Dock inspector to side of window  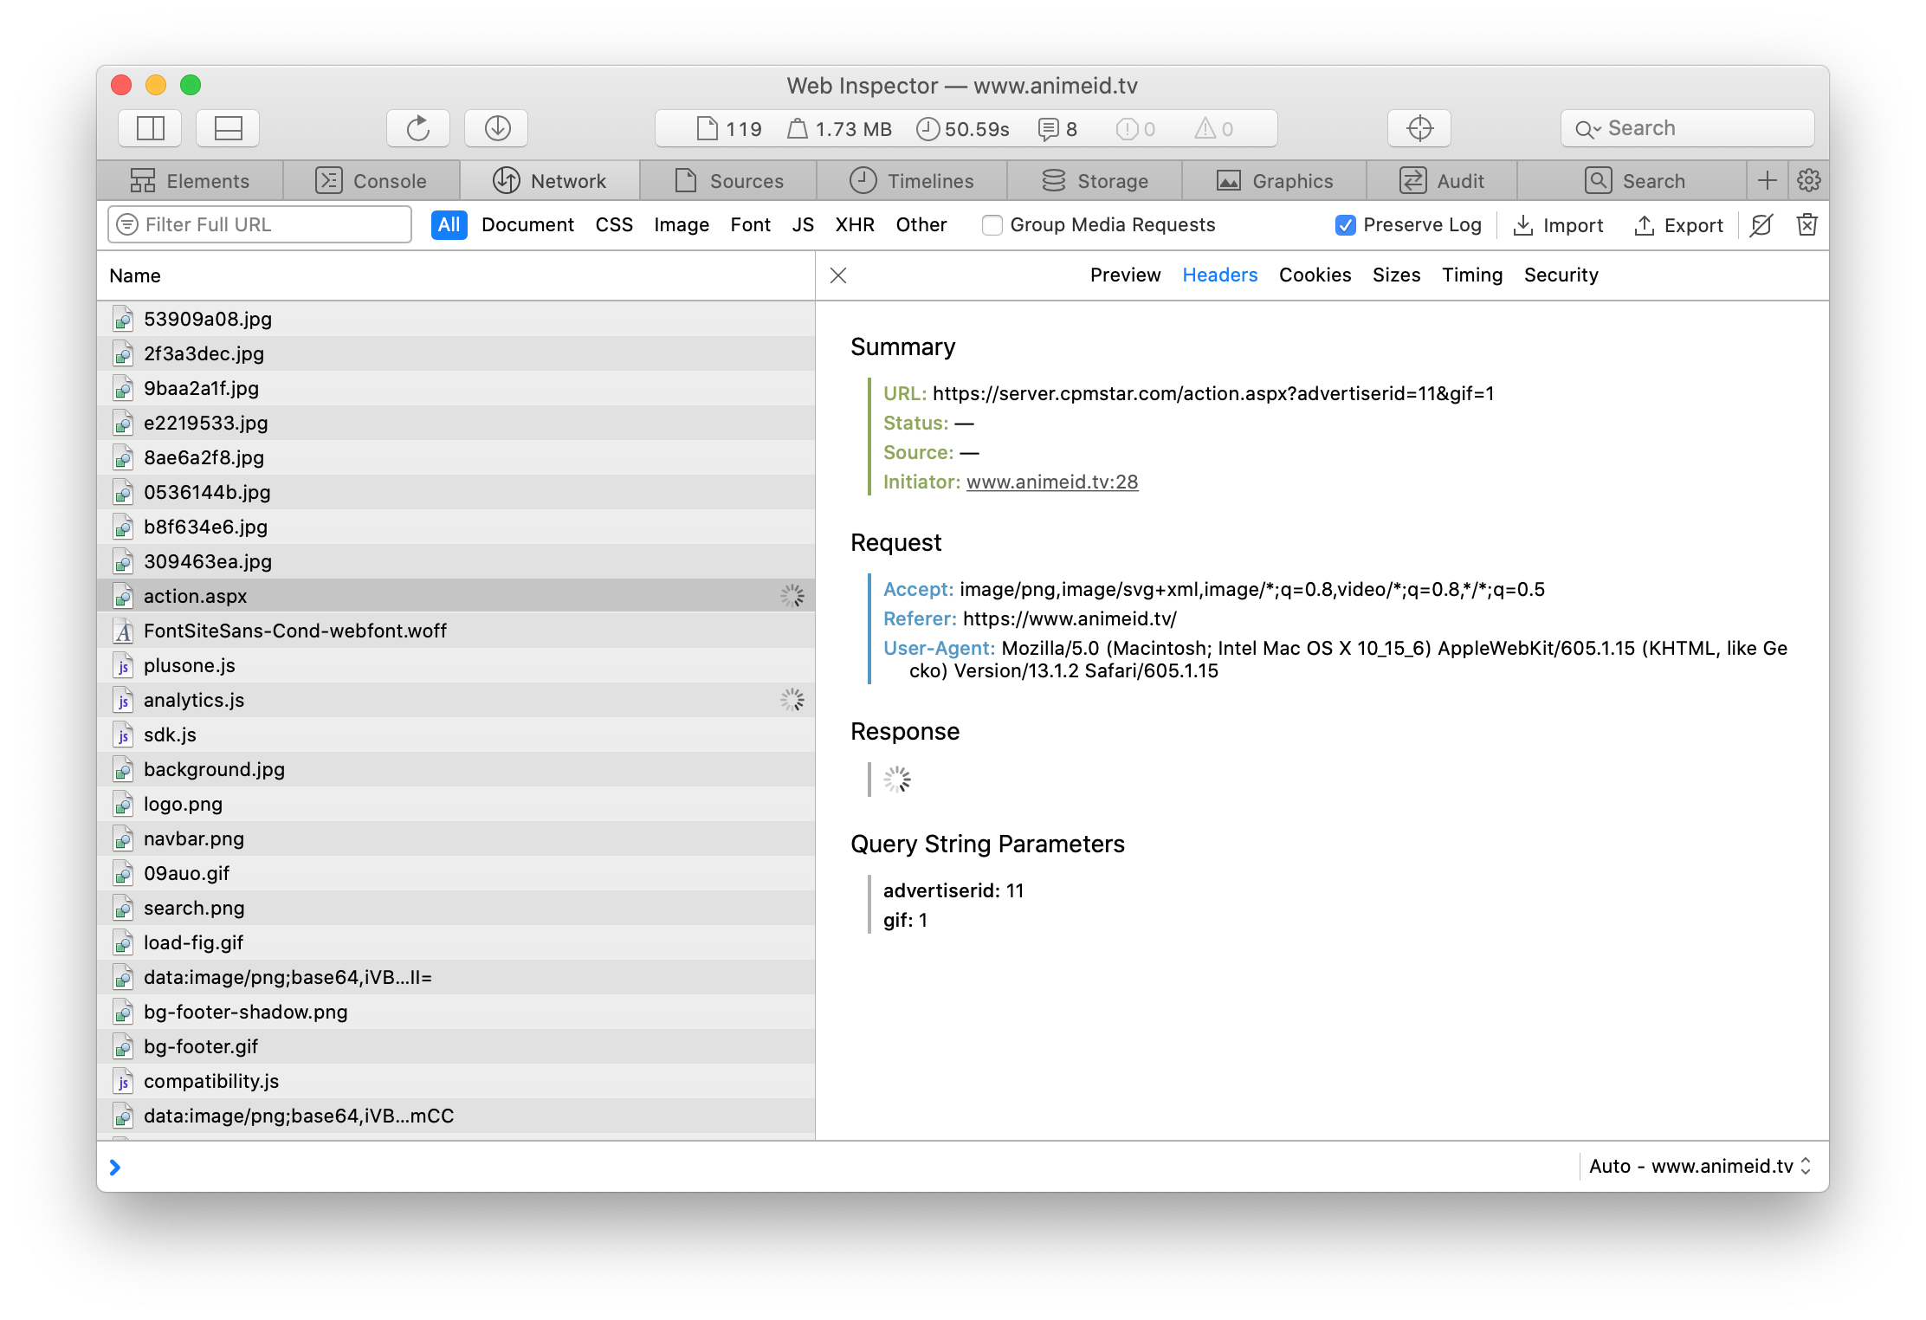(x=150, y=129)
